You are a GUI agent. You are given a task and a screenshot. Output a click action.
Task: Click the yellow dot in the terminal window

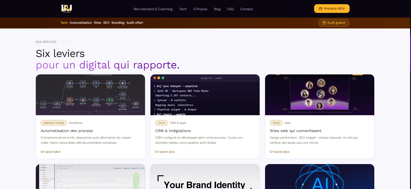pyautogui.click(x=159, y=78)
